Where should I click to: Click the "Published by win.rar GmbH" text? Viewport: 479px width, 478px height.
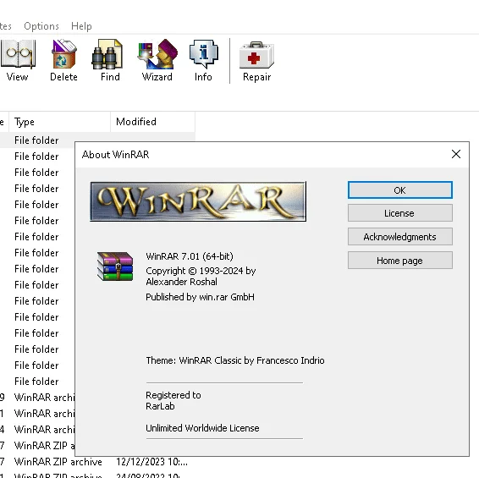coord(200,297)
